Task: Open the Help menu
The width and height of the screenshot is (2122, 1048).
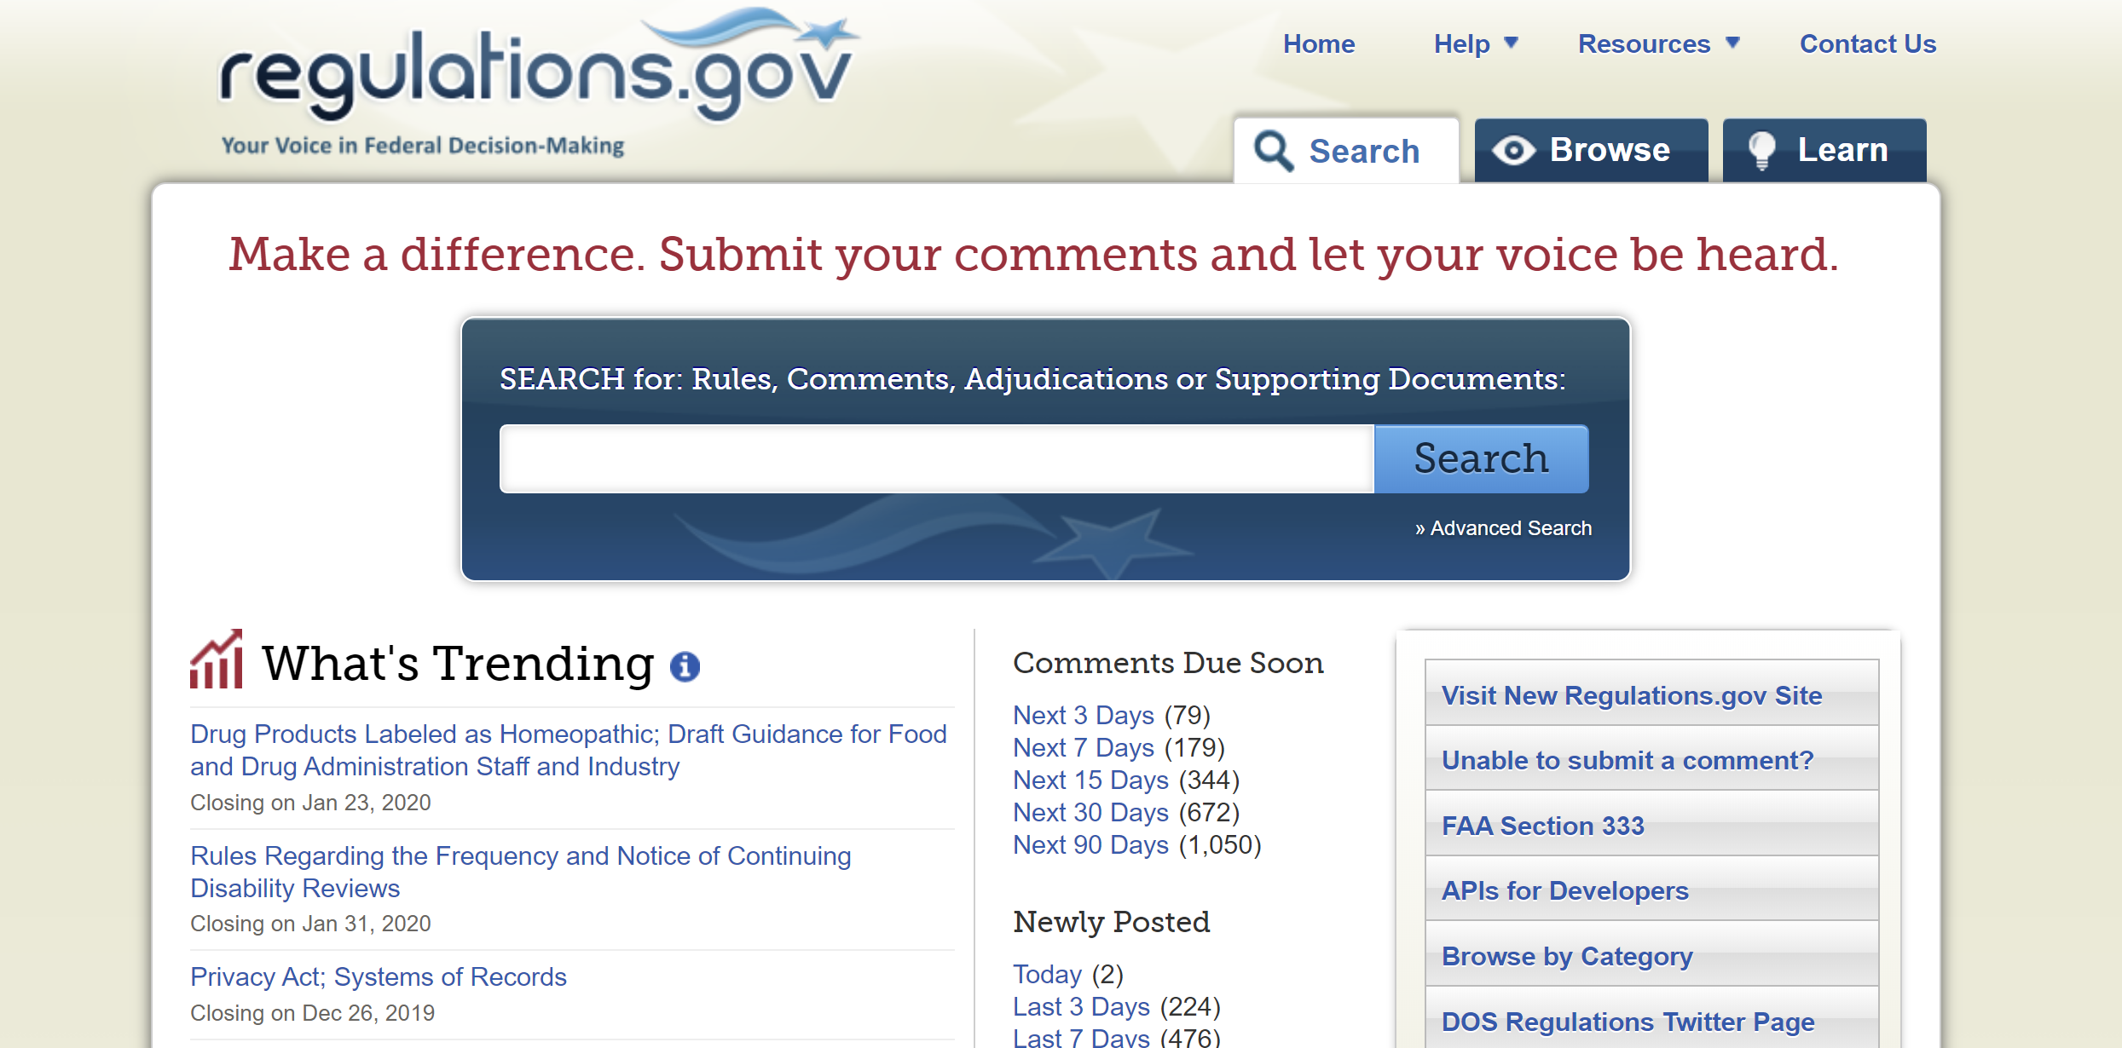Action: coord(1461,43)
